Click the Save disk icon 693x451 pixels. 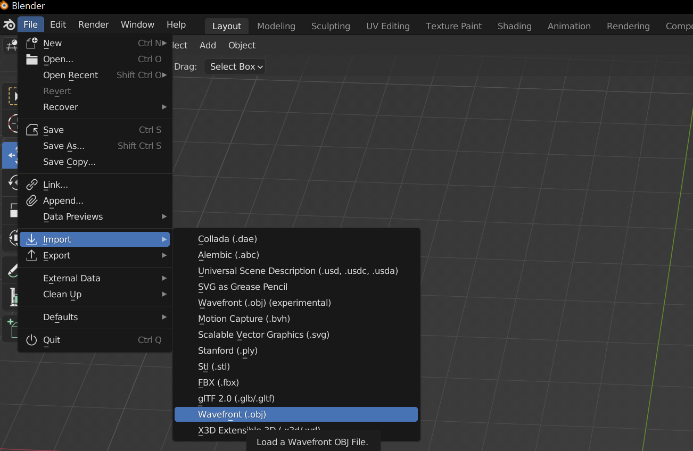[x=32, y=130]
